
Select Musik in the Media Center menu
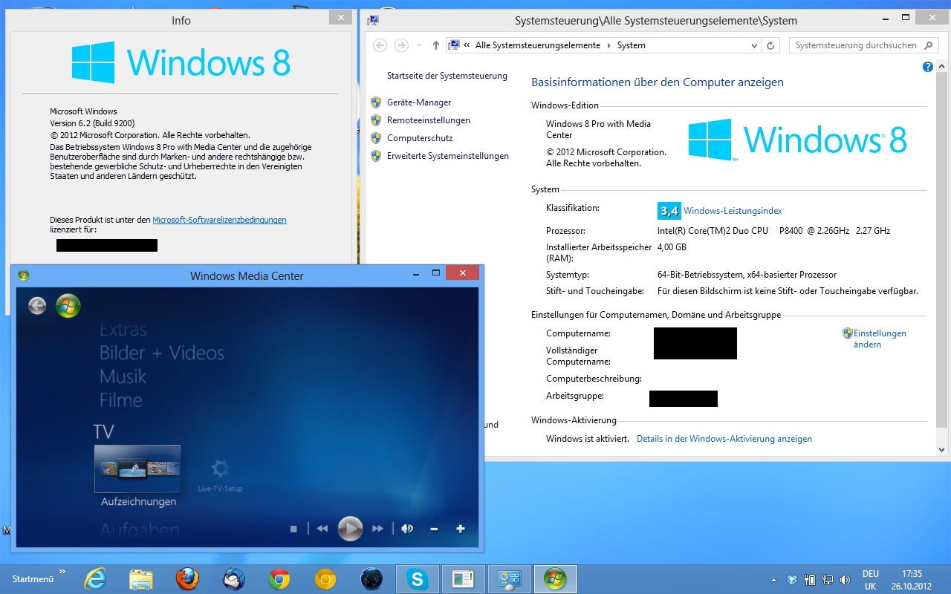[x=123, y=376]
